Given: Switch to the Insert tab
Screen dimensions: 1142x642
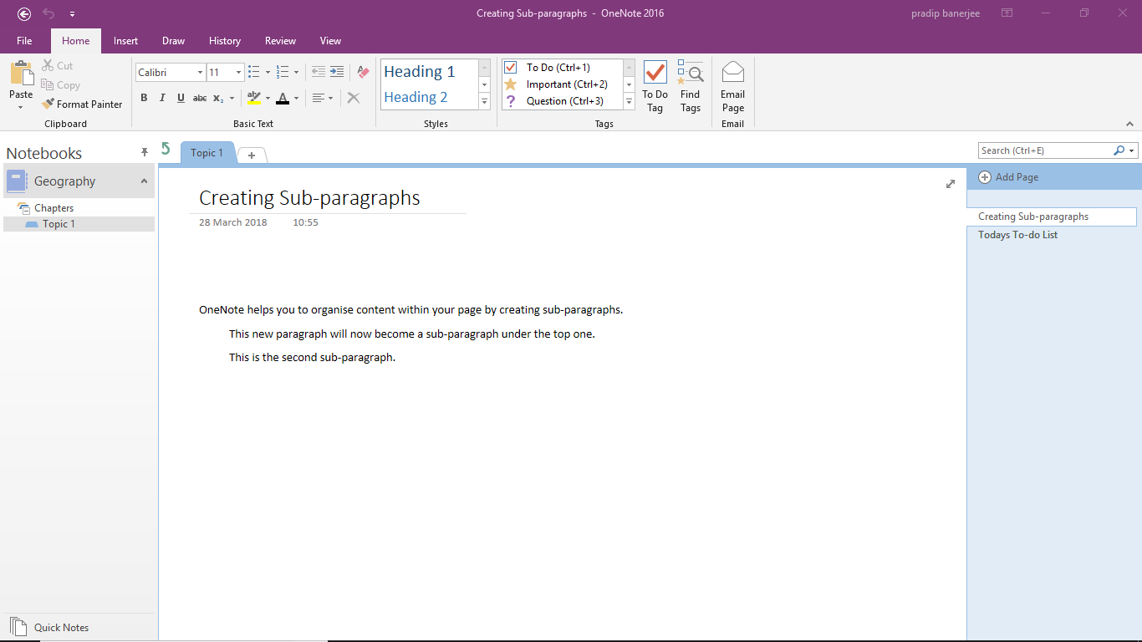Looking at the screenshot, I should click(125, 40).
